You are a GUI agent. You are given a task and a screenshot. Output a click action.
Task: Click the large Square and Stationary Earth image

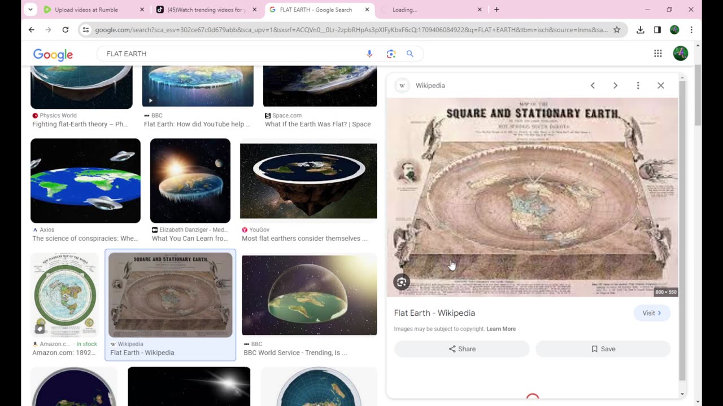tap(532, 197)
